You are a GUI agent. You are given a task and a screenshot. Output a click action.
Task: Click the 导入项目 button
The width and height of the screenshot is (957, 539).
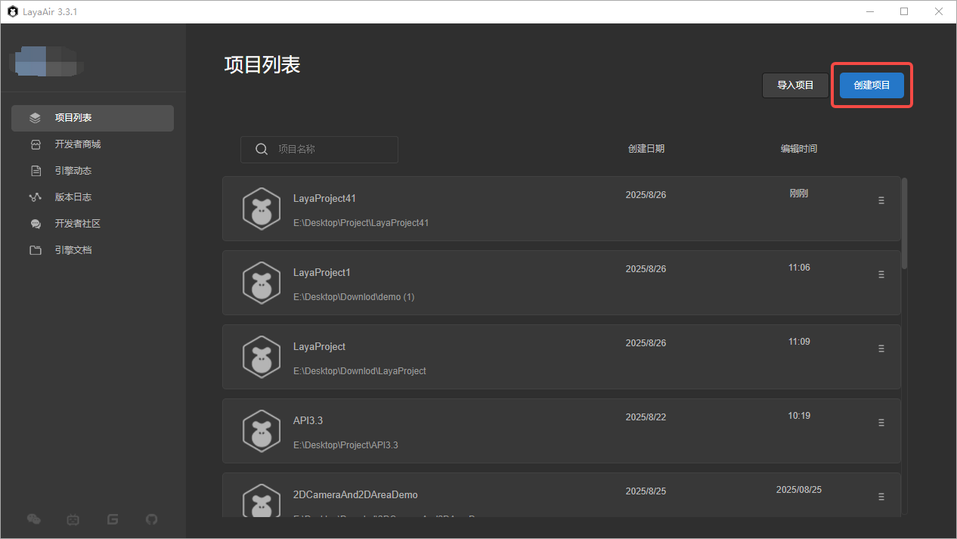(x=795, y=85)
